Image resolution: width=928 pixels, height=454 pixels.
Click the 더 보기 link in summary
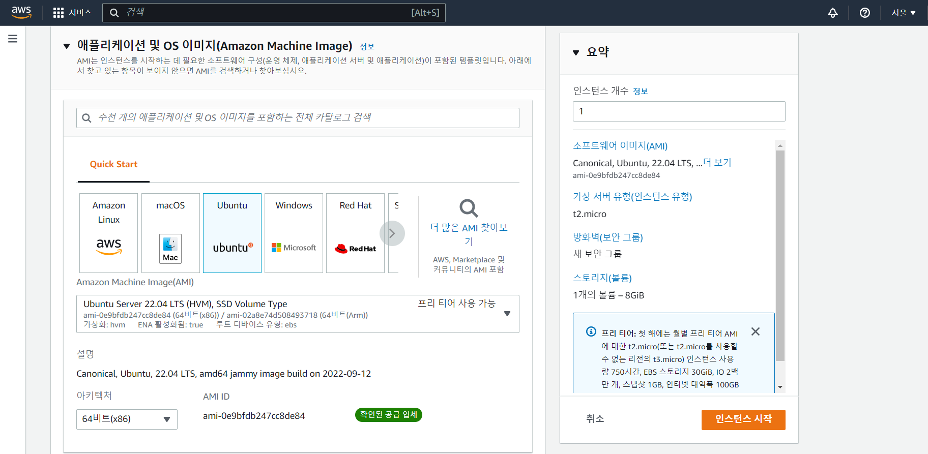[717, 163]
